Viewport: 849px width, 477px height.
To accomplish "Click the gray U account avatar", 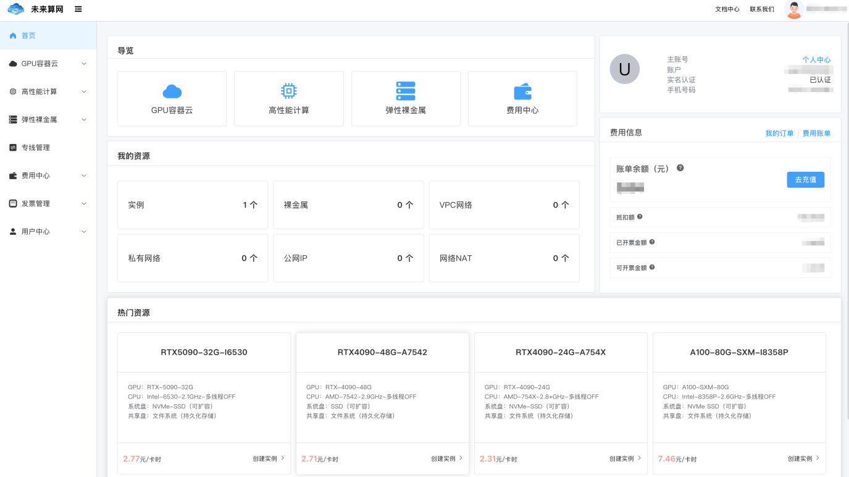I will [x=624, y=69].
